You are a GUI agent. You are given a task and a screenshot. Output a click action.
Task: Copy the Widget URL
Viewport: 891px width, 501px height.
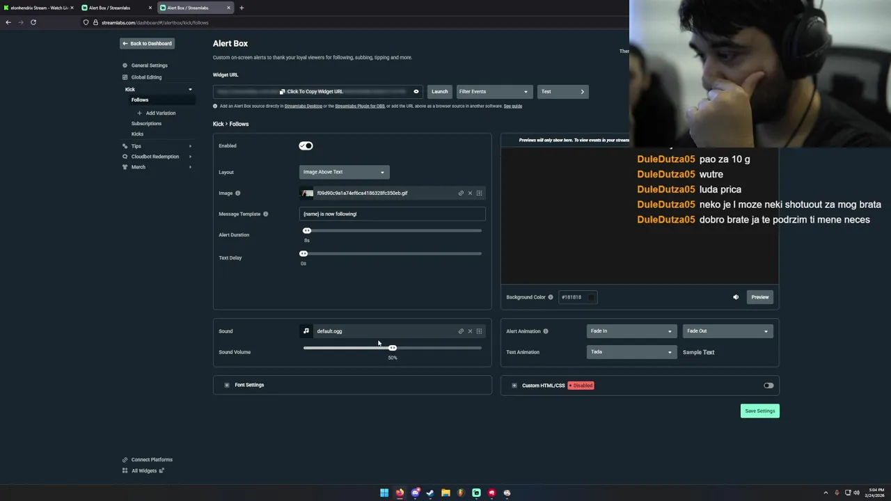tap(311, 91)
